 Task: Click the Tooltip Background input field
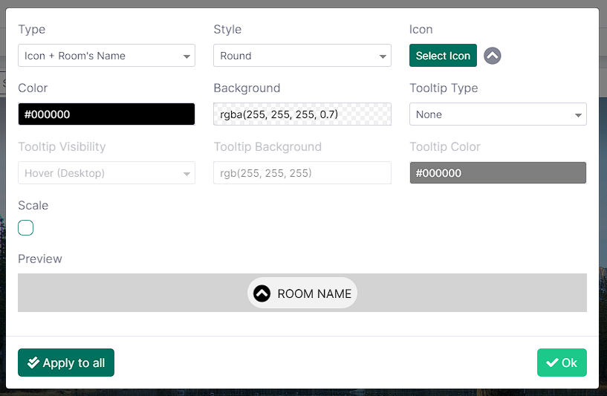302,173
